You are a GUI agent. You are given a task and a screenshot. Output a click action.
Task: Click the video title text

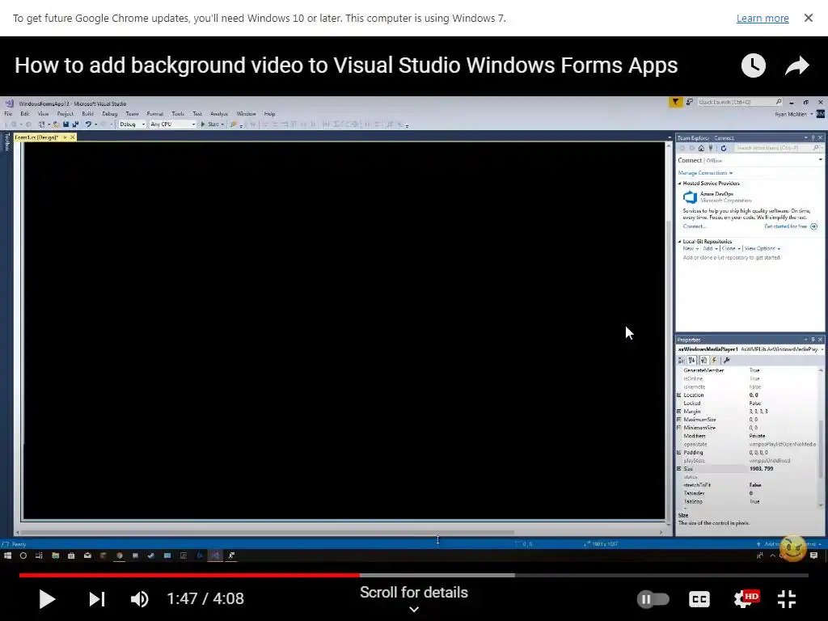(x=346, y=65)
